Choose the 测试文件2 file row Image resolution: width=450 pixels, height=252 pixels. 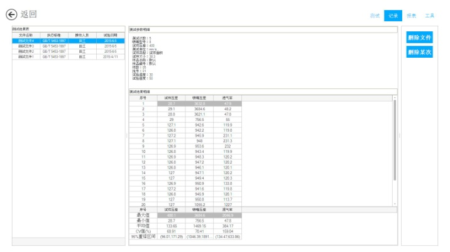point(25,51)
